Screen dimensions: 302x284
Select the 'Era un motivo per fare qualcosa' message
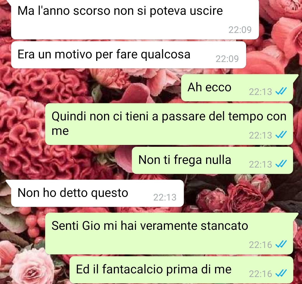(x=128, y=55)
